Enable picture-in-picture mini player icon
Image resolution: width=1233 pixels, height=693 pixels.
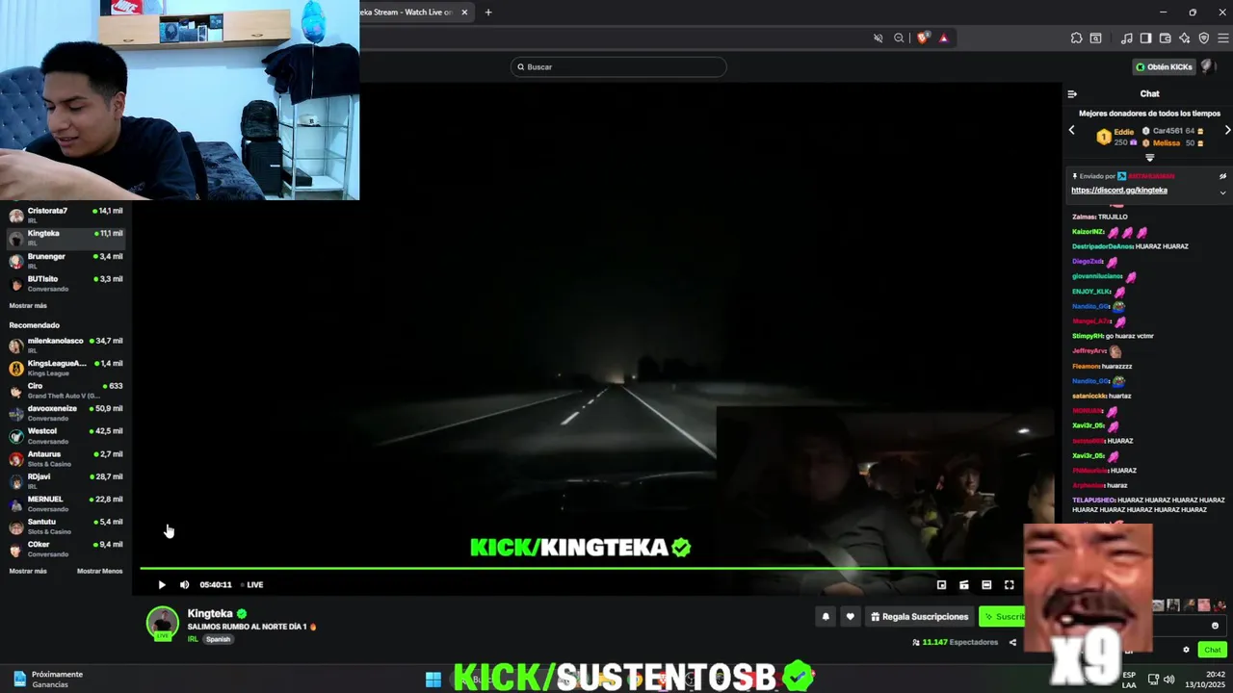tap(941, 584)
